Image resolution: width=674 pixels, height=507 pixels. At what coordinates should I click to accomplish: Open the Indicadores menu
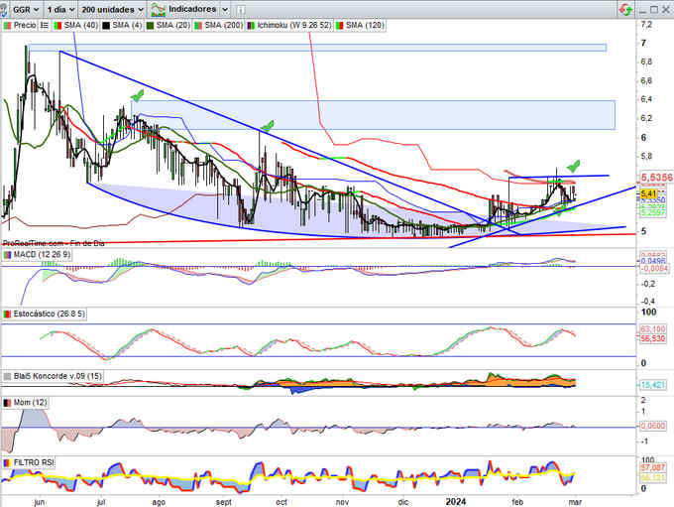tap(191, 8)
